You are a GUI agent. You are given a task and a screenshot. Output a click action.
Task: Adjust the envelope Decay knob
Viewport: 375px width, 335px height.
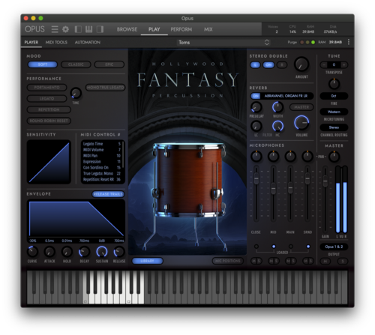(x=84, y=252)
